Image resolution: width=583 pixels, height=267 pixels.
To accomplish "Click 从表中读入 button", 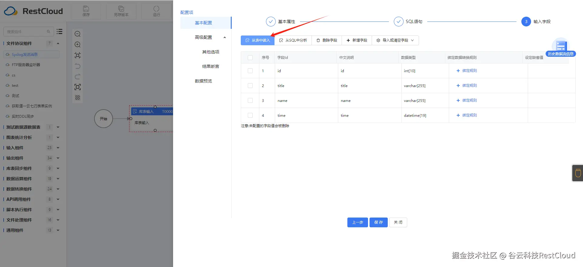I will coord(257,40).
